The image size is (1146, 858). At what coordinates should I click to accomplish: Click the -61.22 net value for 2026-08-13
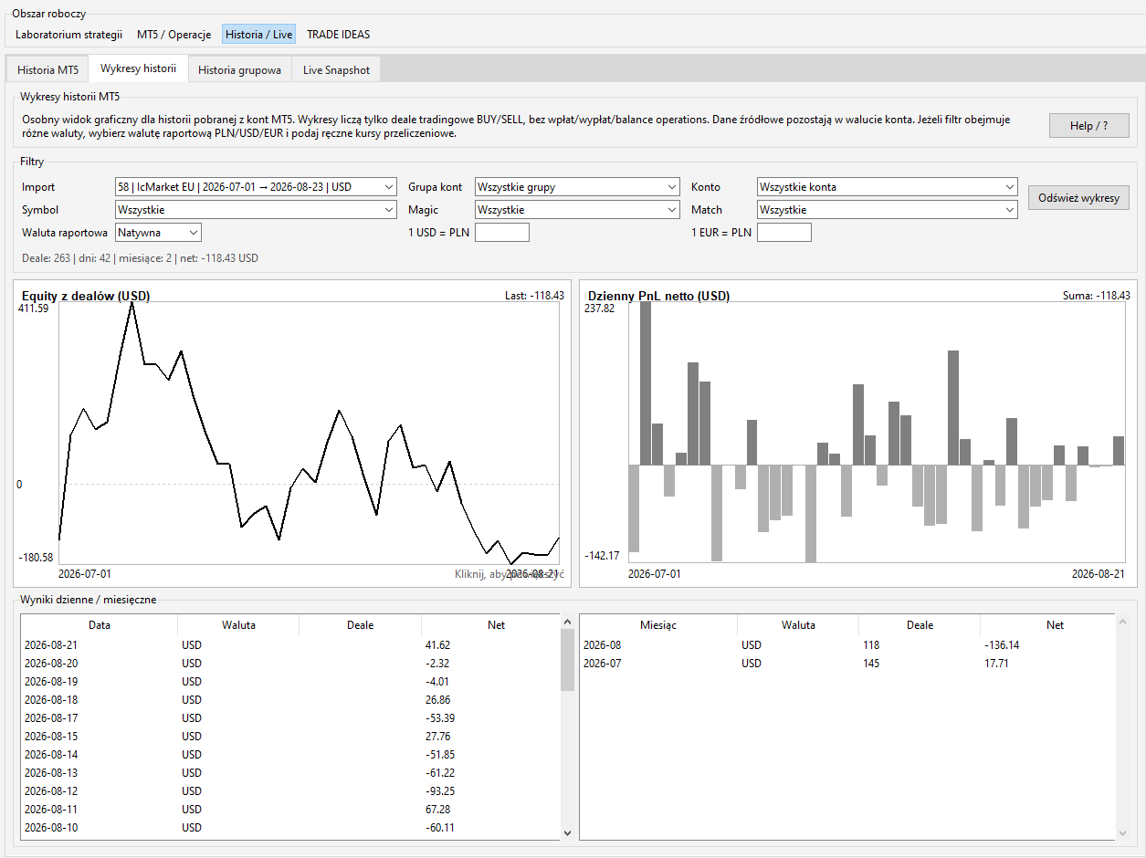(440, 773)
